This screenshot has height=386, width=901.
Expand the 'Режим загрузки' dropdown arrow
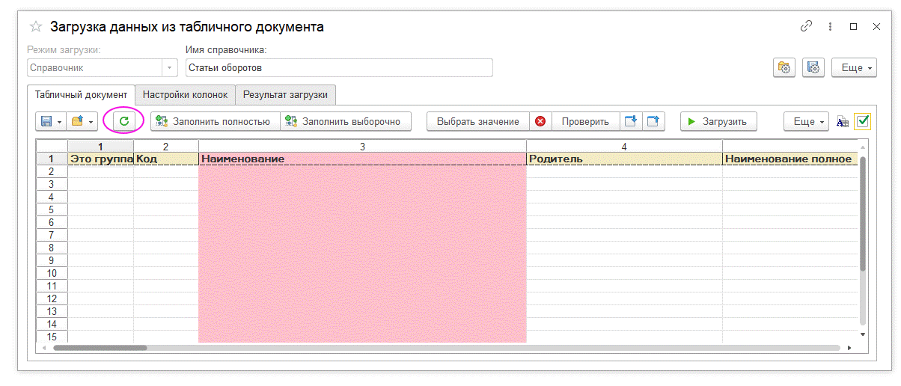pos(169,68)
